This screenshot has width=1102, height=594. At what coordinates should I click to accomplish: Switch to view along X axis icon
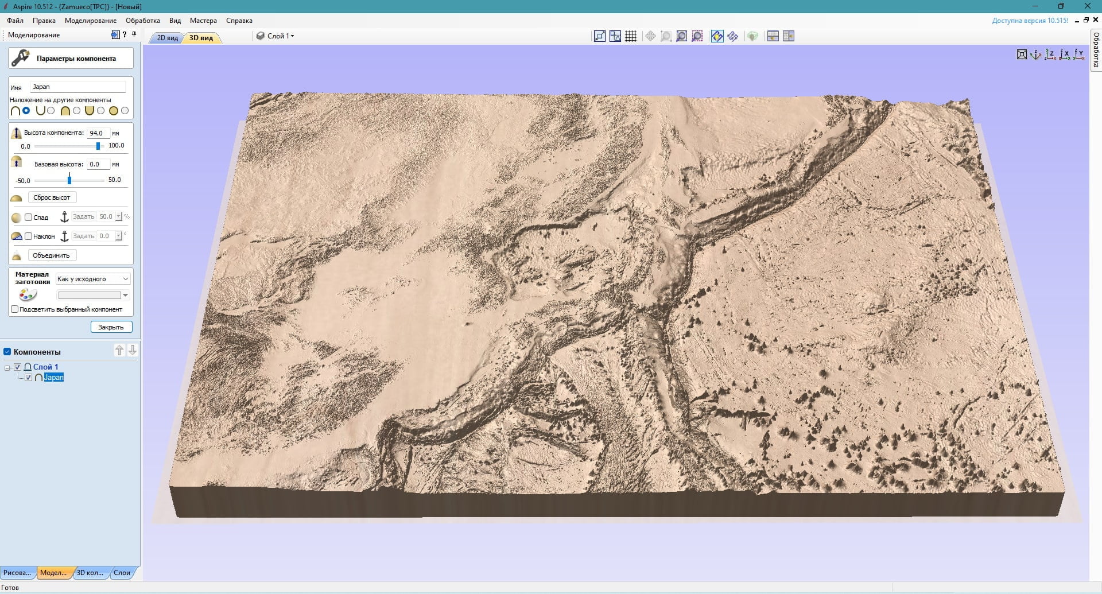[x=1065, y=55]
